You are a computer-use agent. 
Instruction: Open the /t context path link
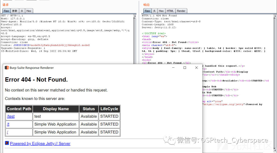(8, 124)
